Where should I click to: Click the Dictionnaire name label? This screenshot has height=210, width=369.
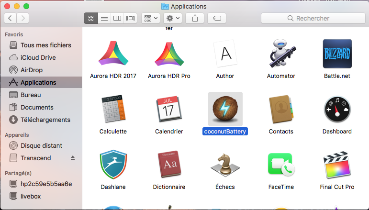point(169,187)
